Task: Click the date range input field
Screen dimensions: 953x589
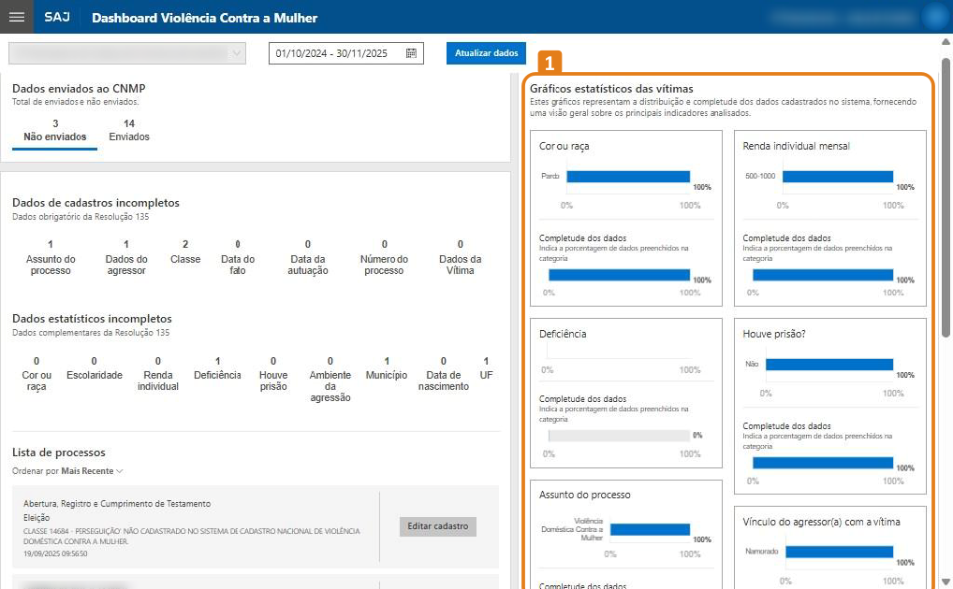Action: point(337,54)
